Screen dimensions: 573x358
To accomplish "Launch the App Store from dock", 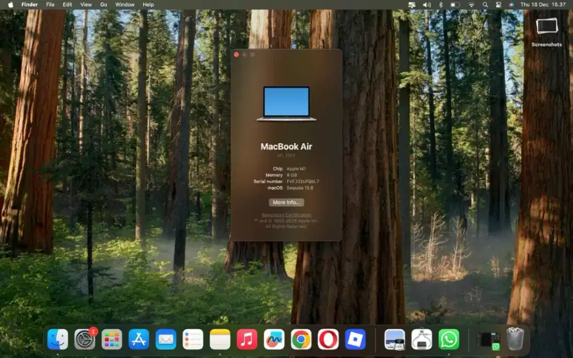I will [139, 339].
